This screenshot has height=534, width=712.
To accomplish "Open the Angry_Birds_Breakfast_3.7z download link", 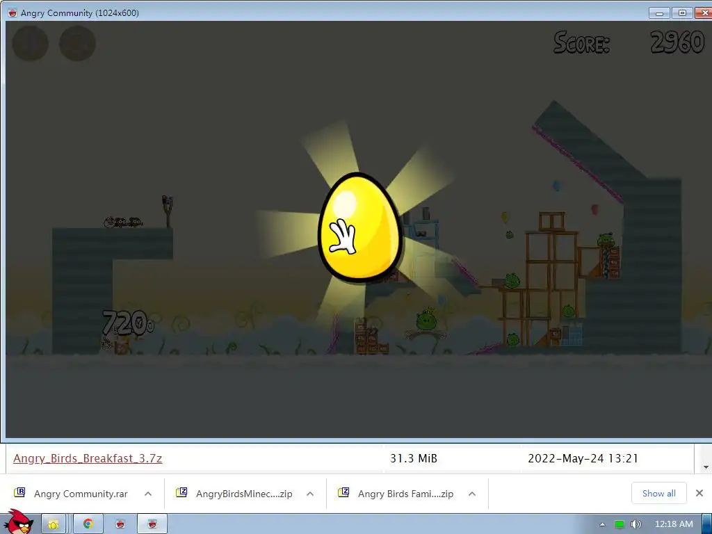I will point(88,458).
